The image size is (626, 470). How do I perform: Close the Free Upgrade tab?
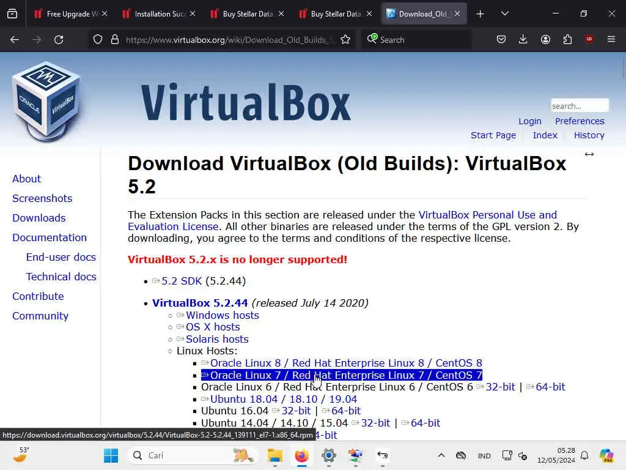point(105,13)
